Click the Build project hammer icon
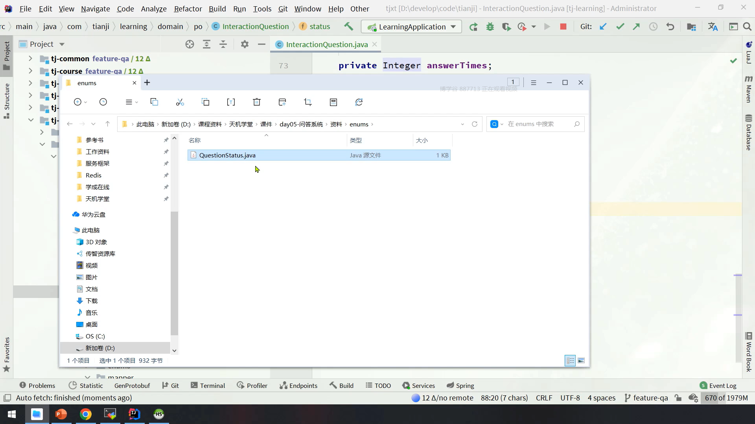755x424 pixels. [x=348, y=26]
